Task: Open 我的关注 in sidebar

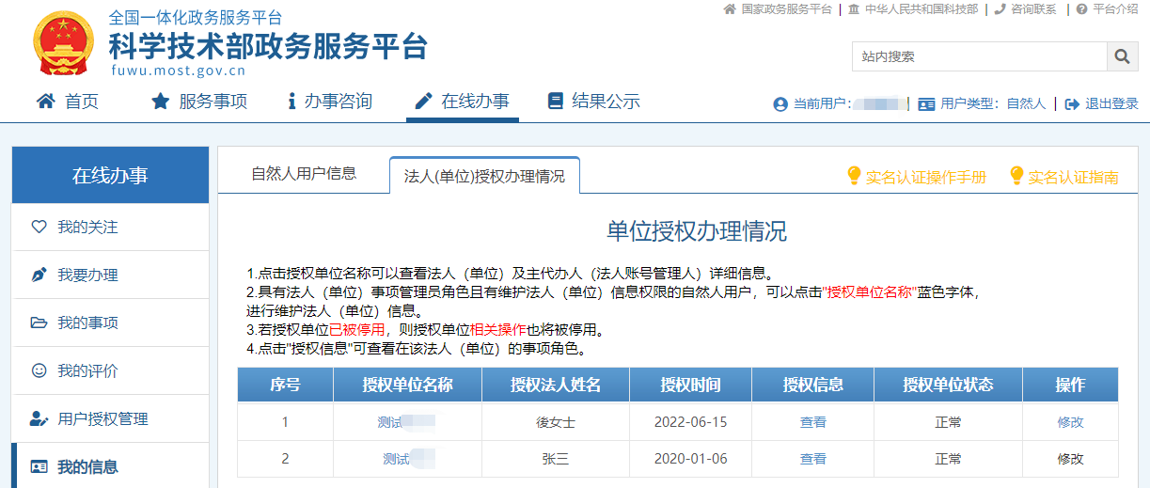Action: (x=87, y=227)
